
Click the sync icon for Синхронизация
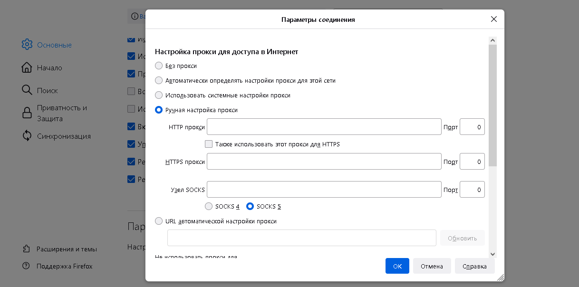(x=27, y=136)
